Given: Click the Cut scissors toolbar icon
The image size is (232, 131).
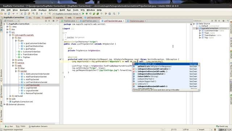Looking at the screenshot, I should click(x=22, y=14).
